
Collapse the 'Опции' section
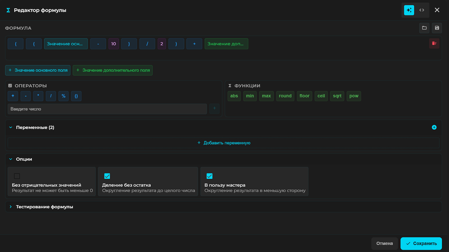pos(11,159)
